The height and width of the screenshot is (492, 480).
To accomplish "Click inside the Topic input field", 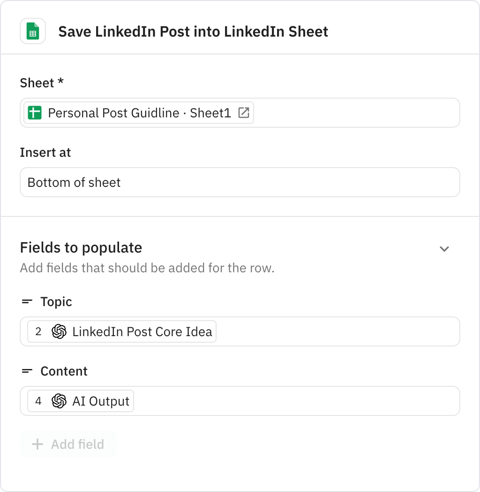I will pyautogui.click(x=328, y=331).
